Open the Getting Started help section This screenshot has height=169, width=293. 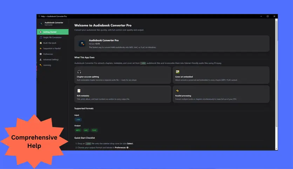coord(53,32)
